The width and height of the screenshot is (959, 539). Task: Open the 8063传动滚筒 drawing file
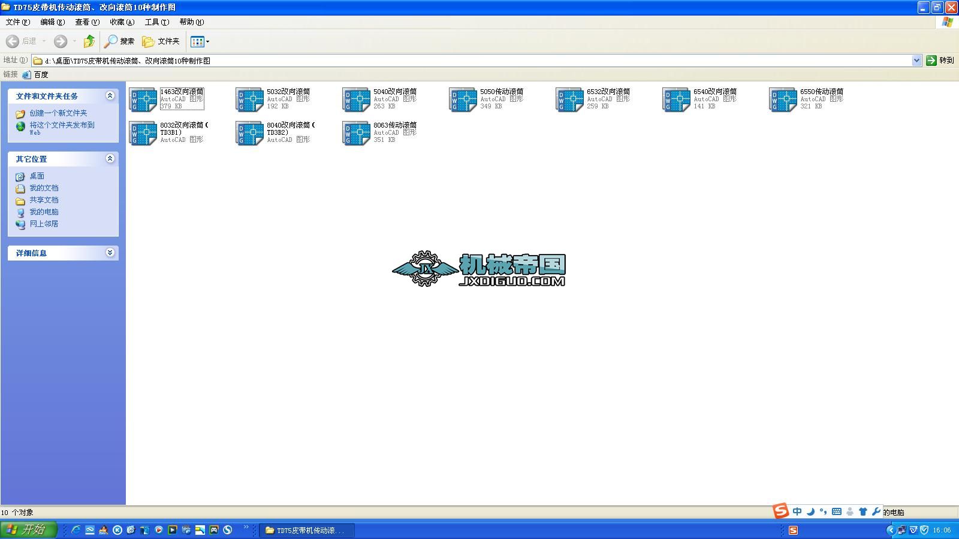point(355,133)
